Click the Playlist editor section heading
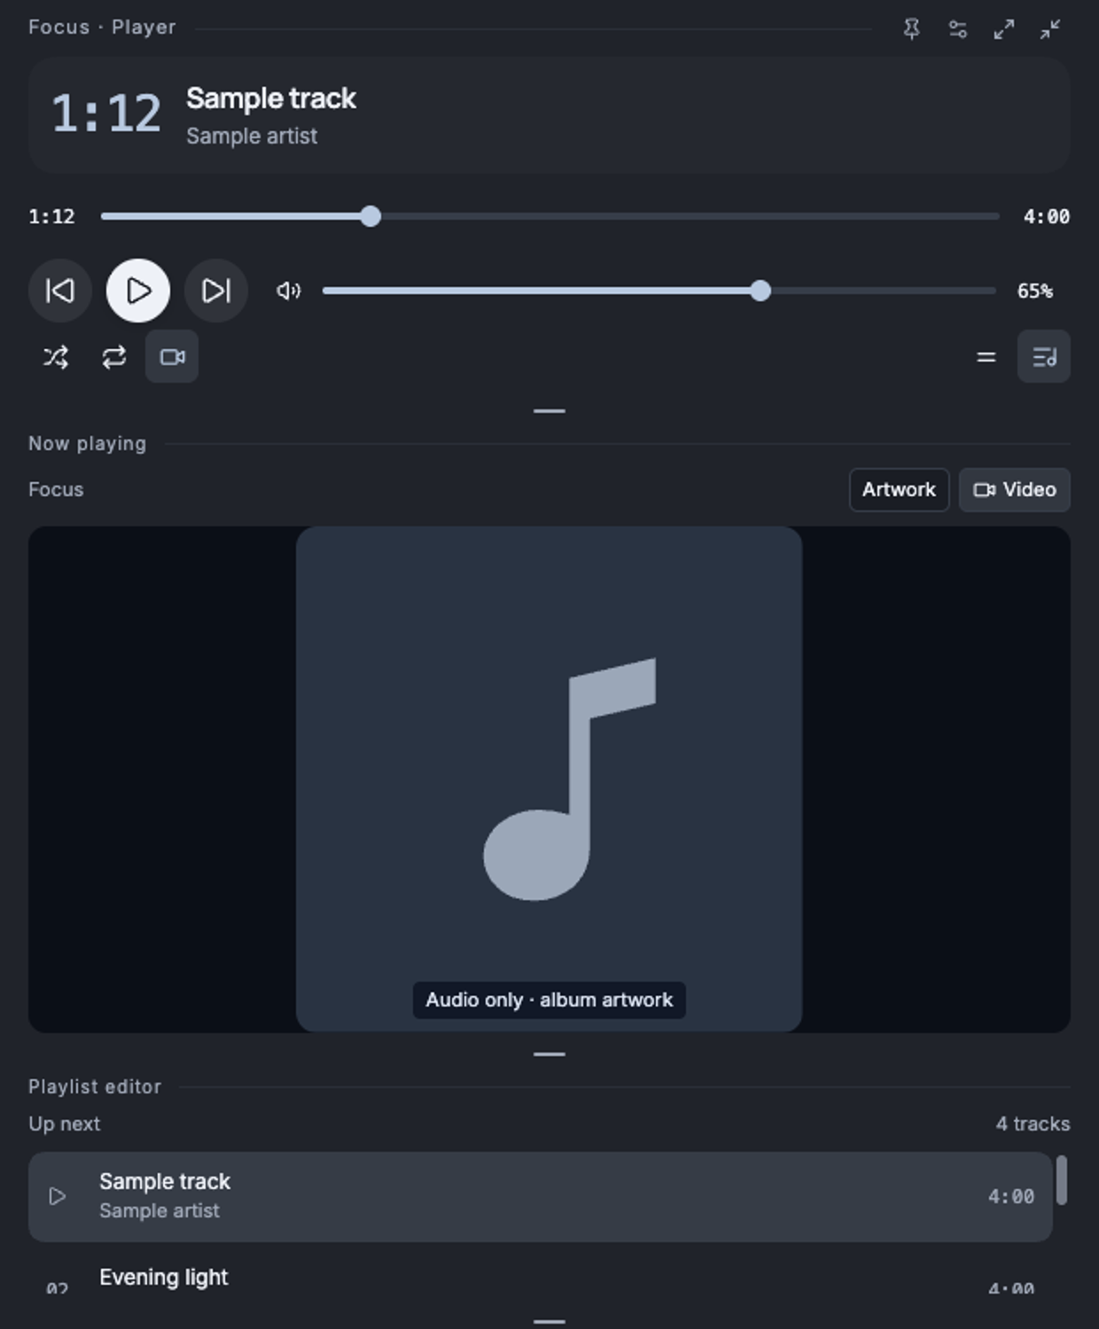The width and height of the screenshot is (1099, 1329). 95,1086
